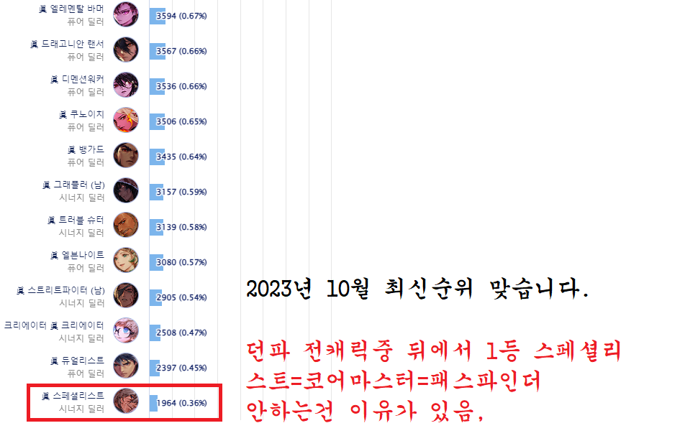685x441 pixels.
Task: Open the 眞 듀얼리스트 class label
Action: [77, 361]
